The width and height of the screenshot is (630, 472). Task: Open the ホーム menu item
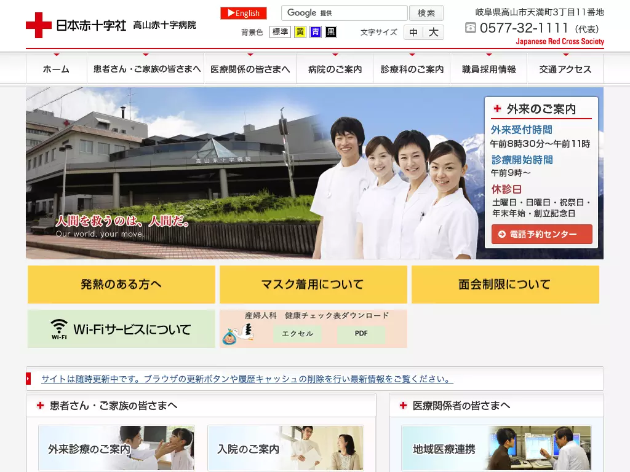click(56, 69)
